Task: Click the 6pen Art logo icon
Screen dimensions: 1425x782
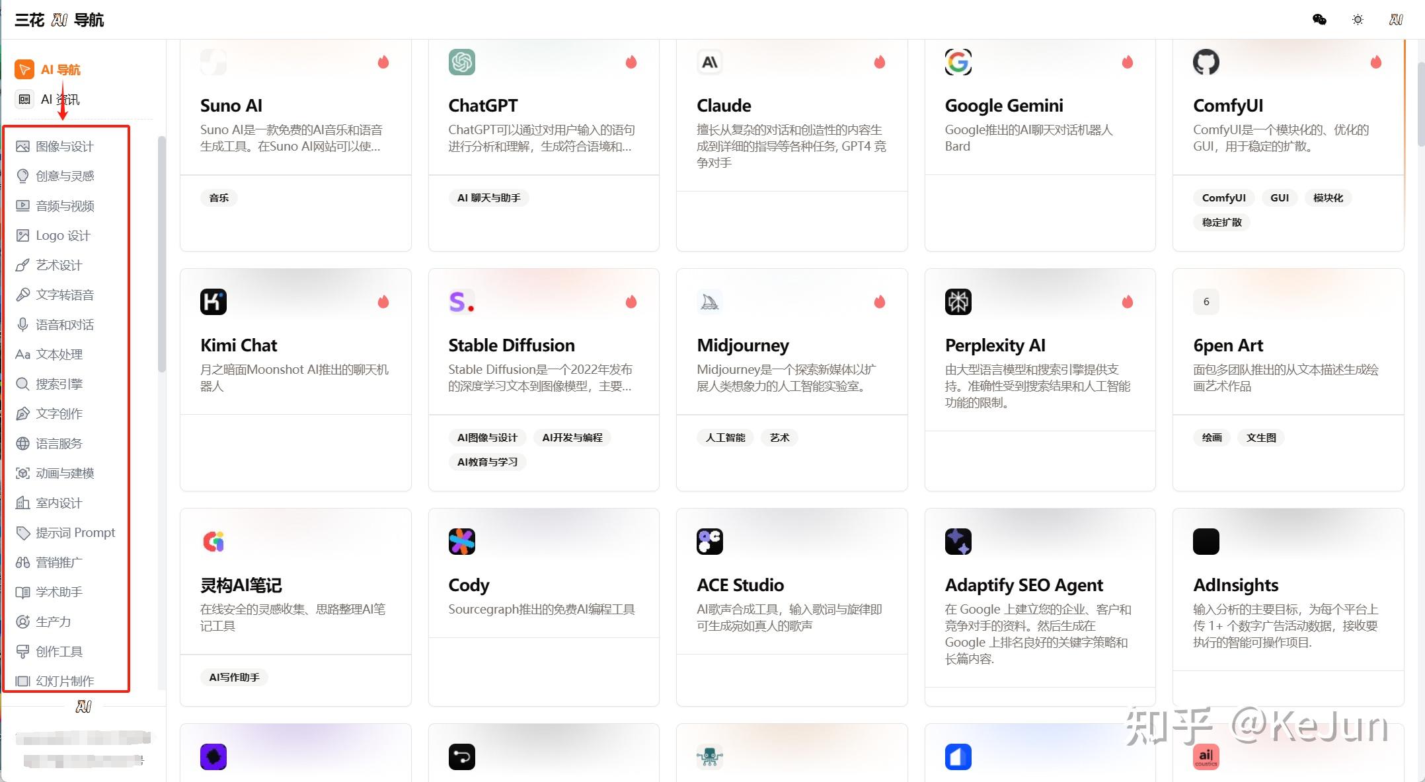Action: point(1206,302)
